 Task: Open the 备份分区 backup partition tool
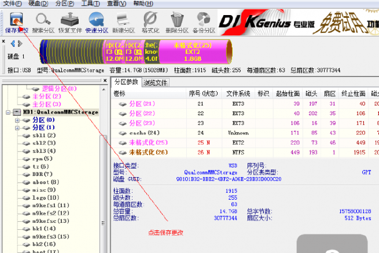pyautogui.click(x=204, y=23)
